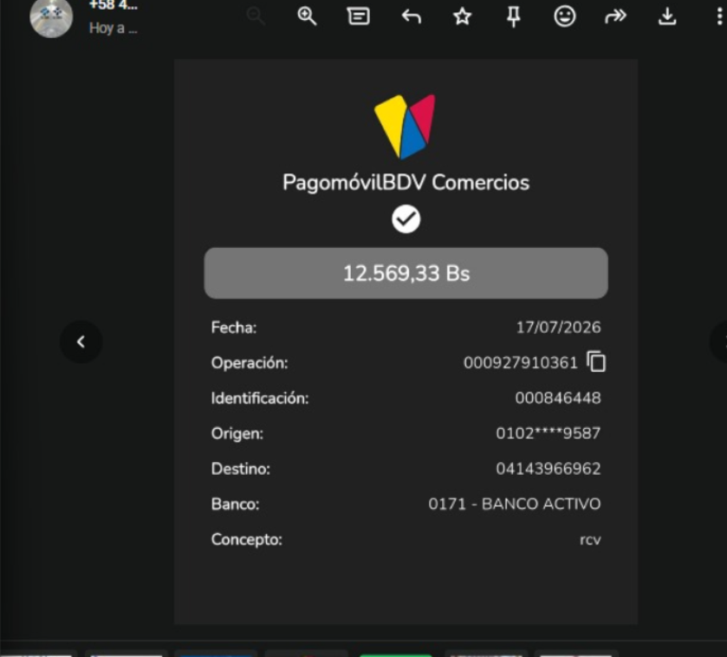727x657 pixels.
Task: Click the PagomóvilBDV Comercios title
Action: pos(406,182)
